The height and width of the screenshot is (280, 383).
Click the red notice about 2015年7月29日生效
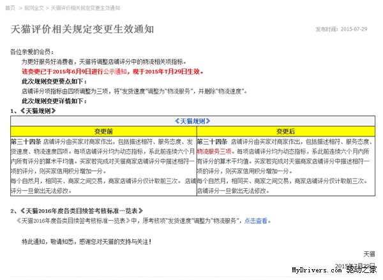click(x=112, y=71)
